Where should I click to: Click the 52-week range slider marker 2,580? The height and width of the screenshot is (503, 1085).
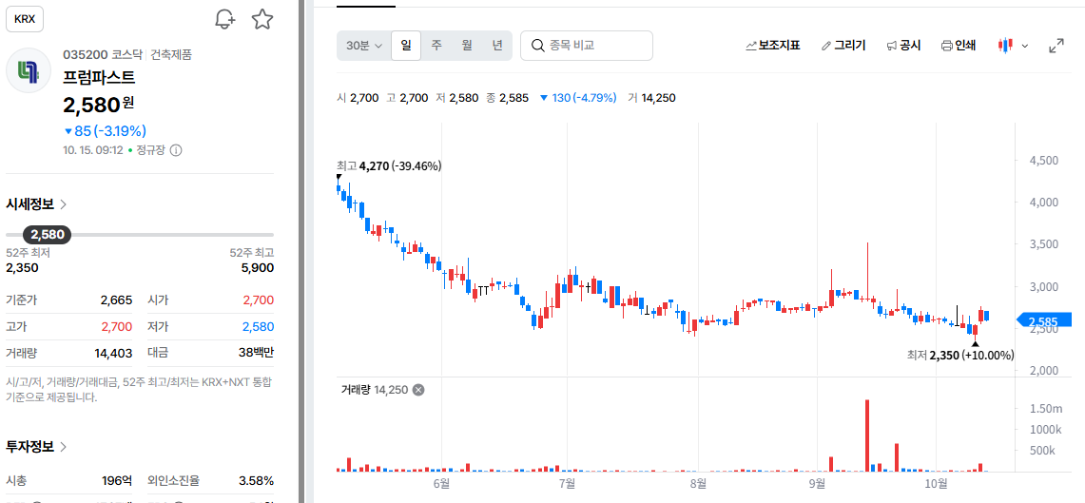click(x=47, y=235)
